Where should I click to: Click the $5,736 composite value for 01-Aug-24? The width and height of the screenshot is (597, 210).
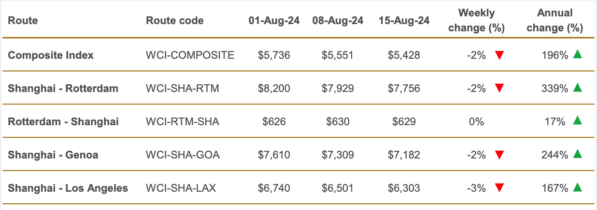(x=274, y=55)
